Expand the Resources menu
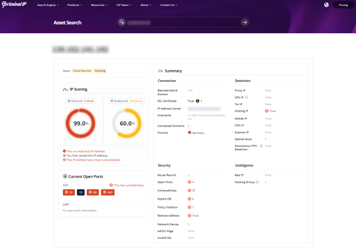The width and height of the screenshot is (356, 250). pyautogui.click(x=99, y=5)
